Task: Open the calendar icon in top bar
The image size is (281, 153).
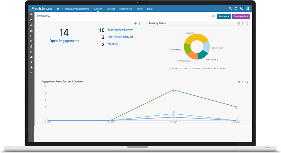Action: 236,9
